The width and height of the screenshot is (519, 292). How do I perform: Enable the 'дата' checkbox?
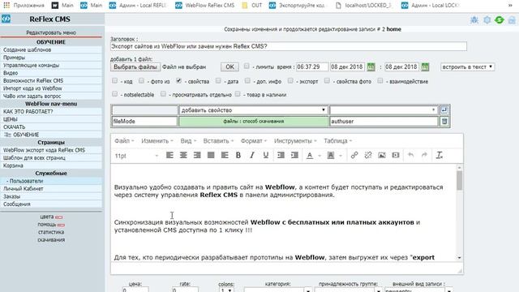tap(218, 80)
